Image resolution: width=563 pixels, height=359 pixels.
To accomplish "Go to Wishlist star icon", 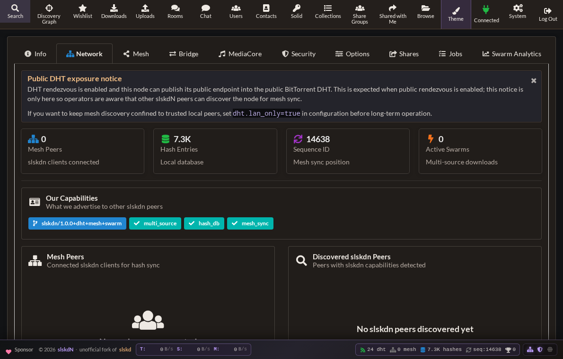I will click(83, 8).
